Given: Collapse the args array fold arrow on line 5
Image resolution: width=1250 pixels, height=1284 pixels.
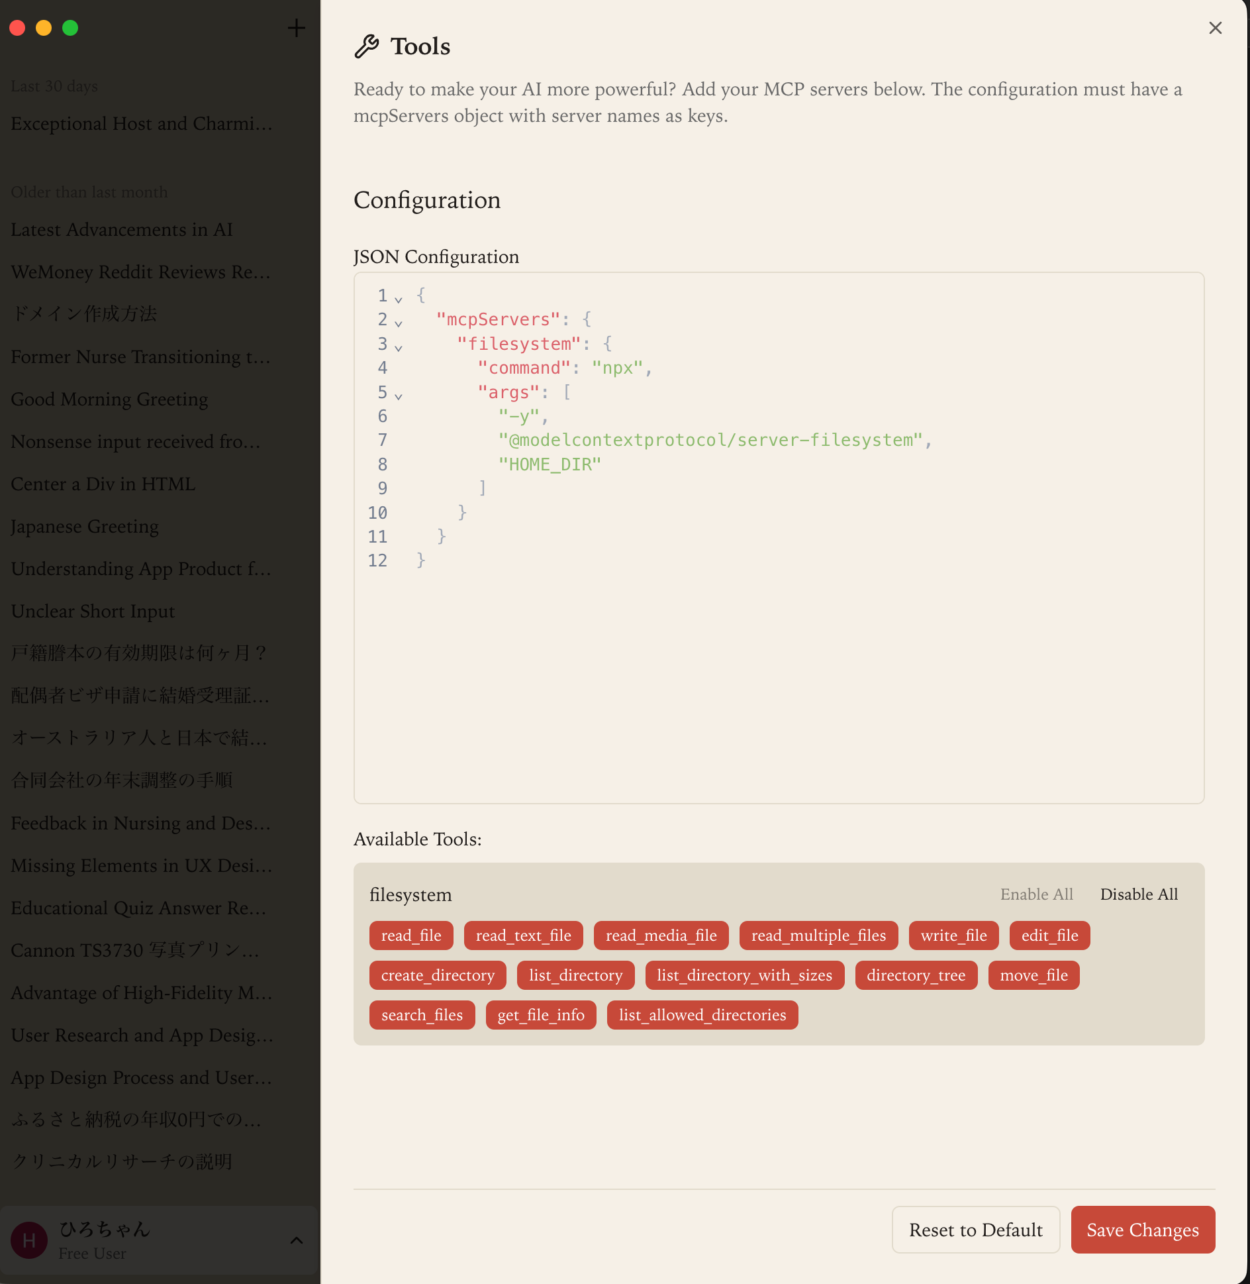Looking at the screenshot, I should 399,396.
